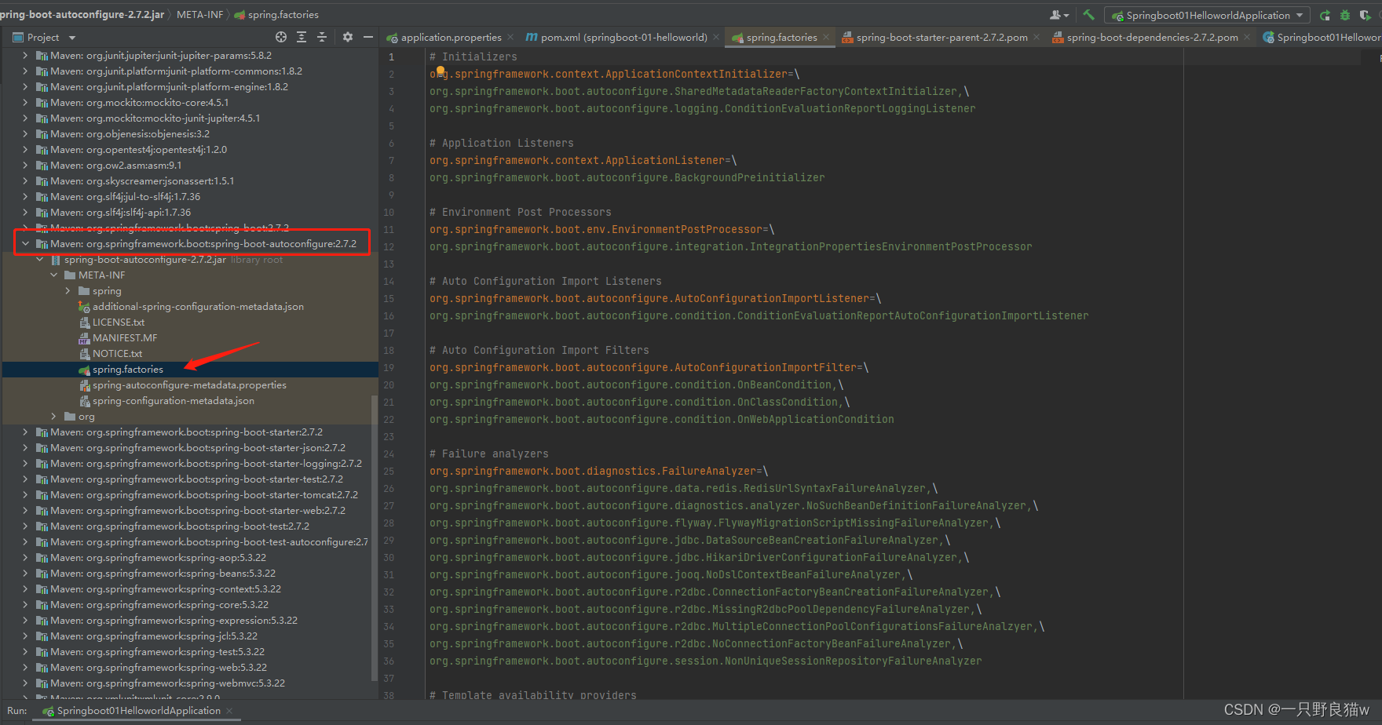Viewport: 1382px width, 725px height.
Task: Collapse spring-boot-autoconfigure:2.7.2 Maven node
Action: (x=25, y=244)
